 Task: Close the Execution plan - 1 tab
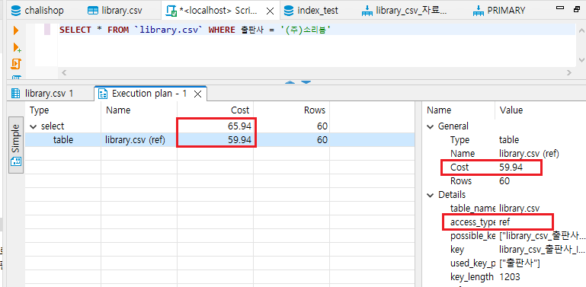coord(198,94)
